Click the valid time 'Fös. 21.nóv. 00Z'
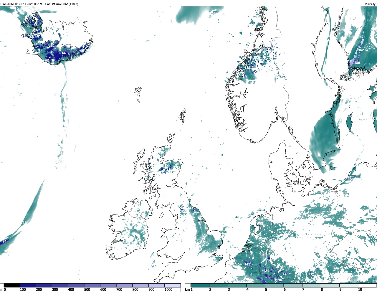 57,4
